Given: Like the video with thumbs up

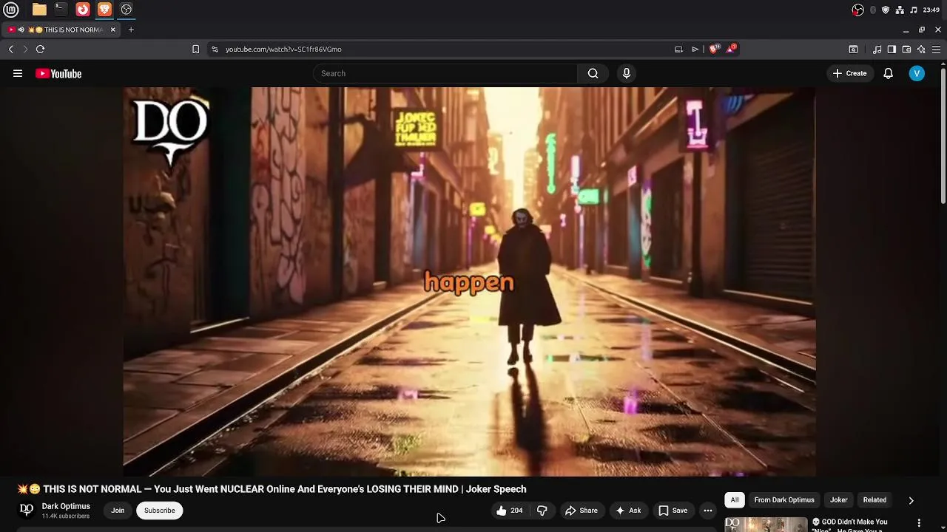Looking at the screenshot, I should coord(510,511).
